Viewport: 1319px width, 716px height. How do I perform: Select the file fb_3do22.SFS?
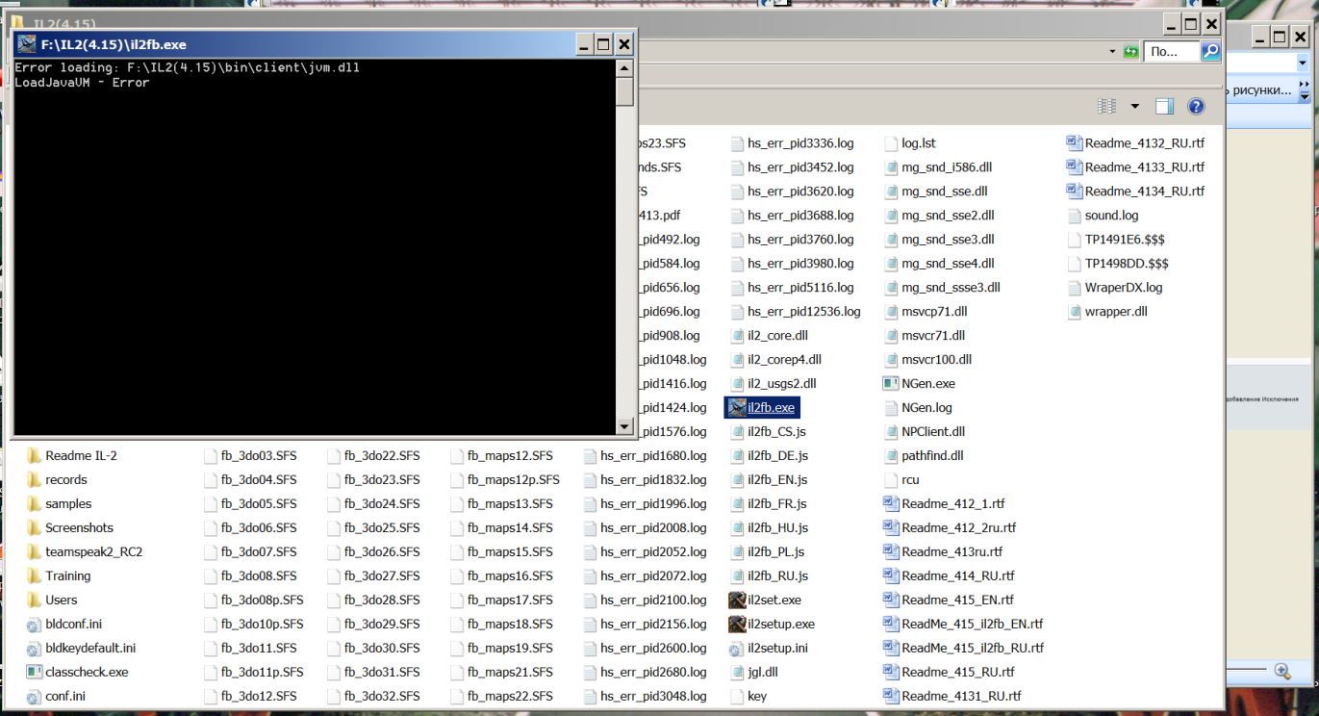point(375,456)
